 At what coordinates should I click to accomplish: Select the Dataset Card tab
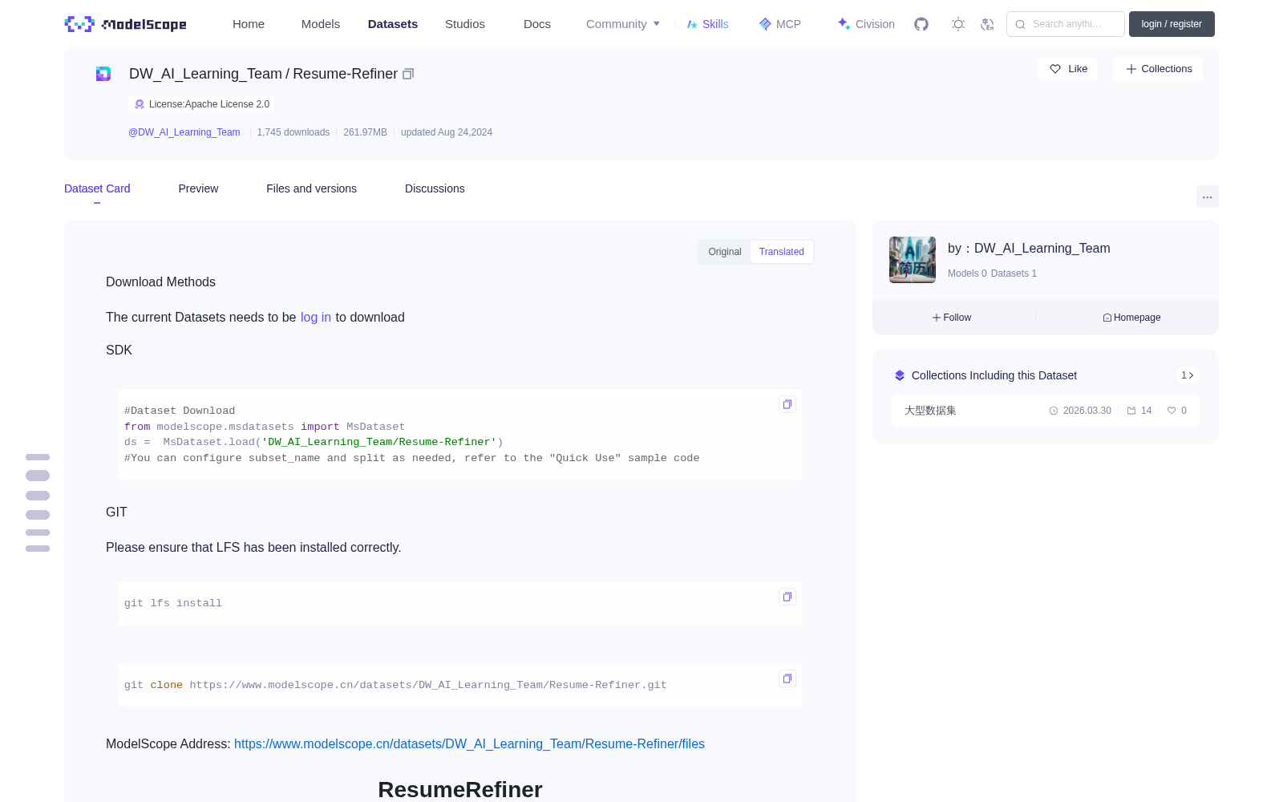click(x=97, y=188)
